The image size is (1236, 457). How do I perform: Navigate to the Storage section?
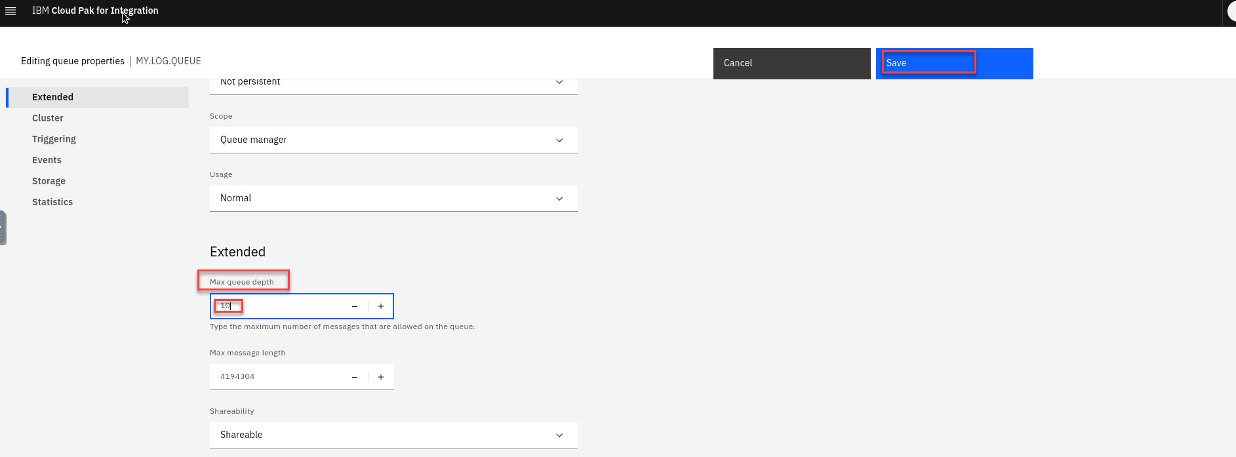(x=49, y=181)
